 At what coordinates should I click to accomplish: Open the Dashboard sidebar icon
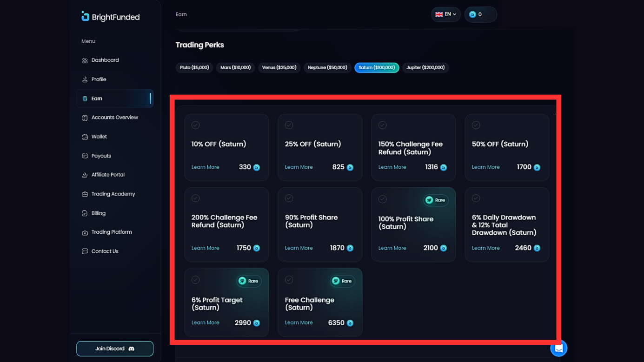coord(85,60)
